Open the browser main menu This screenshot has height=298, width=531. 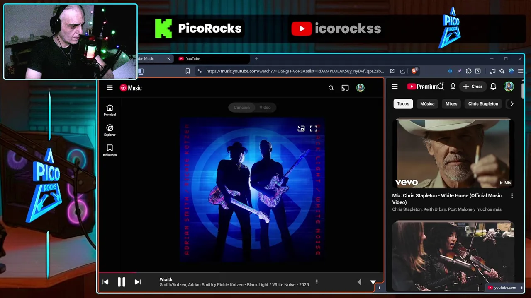[521, 71]
